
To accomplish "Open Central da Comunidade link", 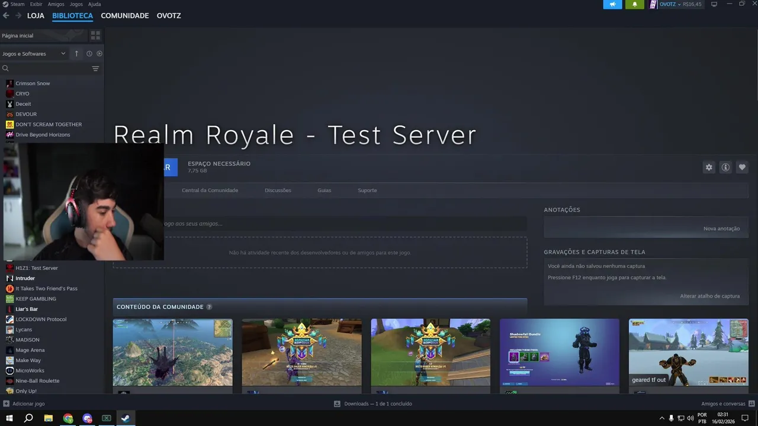I will (x=210, y=190).
